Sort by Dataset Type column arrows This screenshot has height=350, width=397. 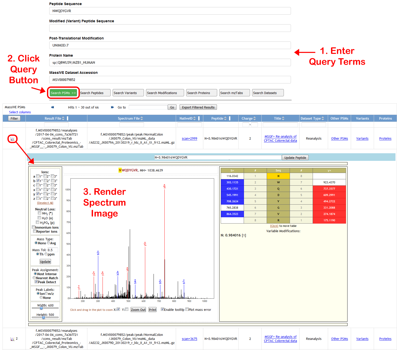click(323, 118)
